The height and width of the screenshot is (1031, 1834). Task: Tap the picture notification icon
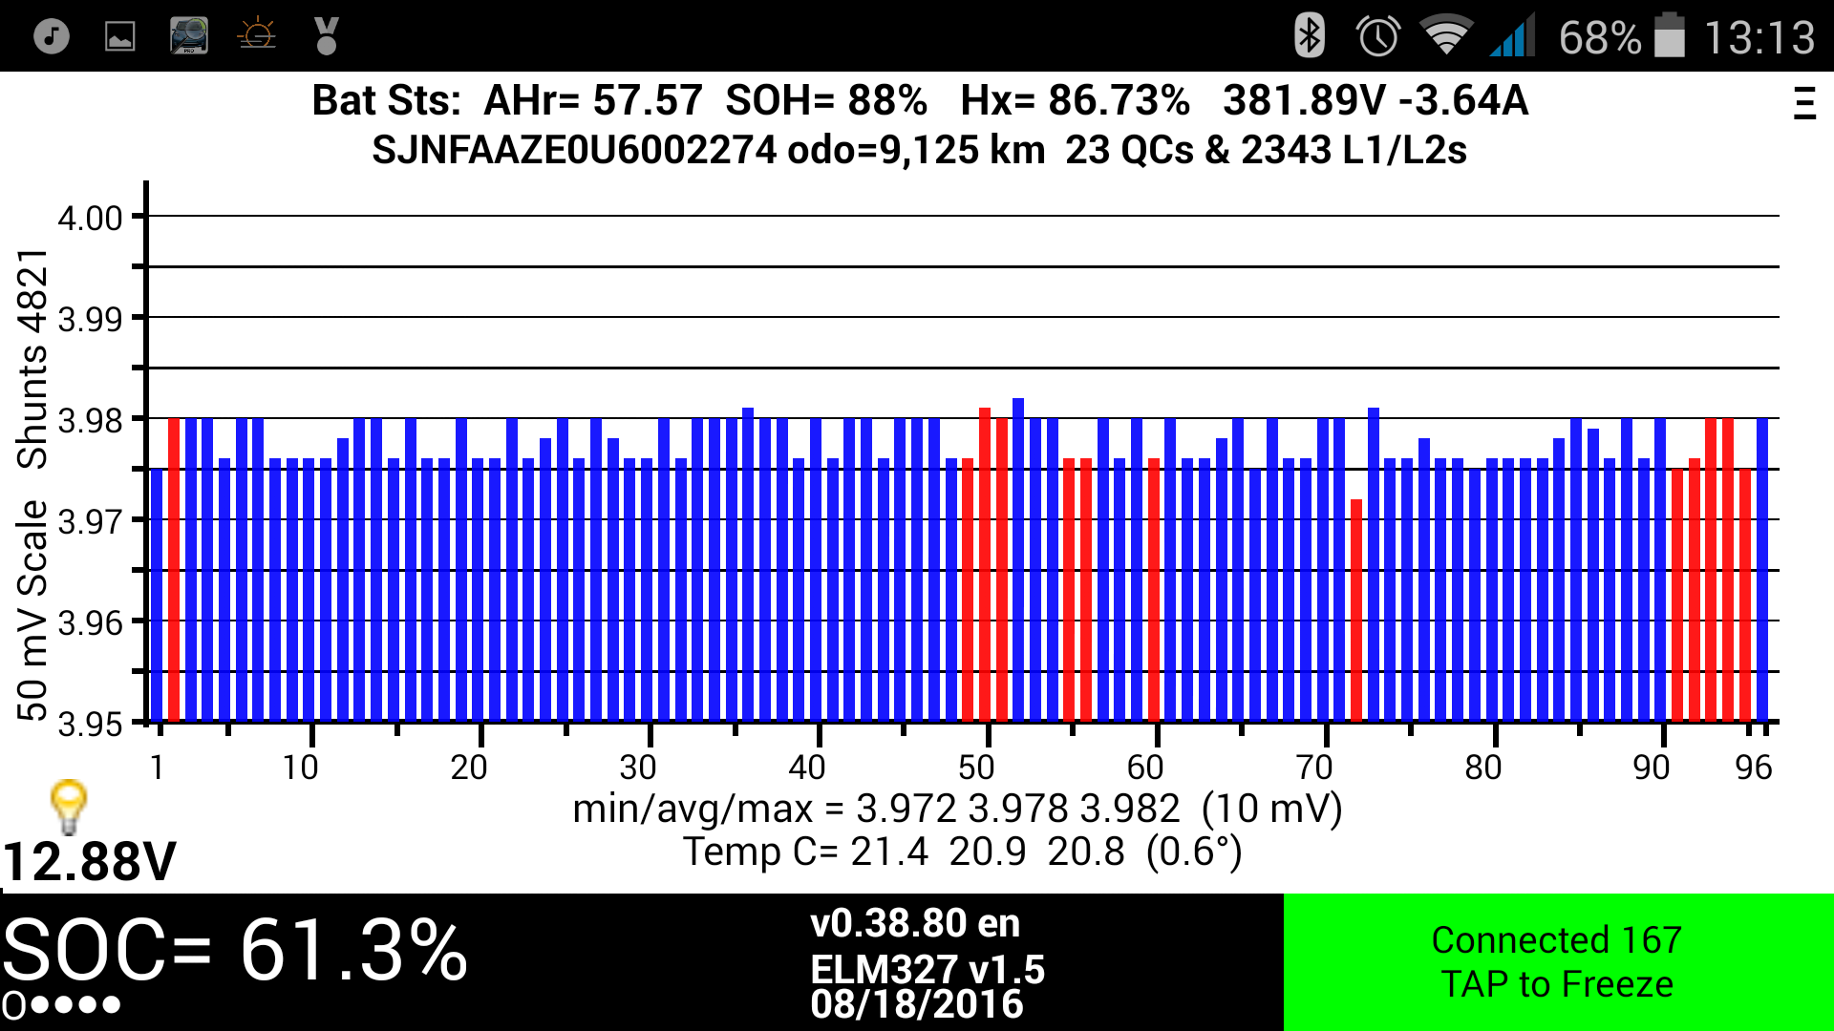pyautogui.click(x=120, y=36)
